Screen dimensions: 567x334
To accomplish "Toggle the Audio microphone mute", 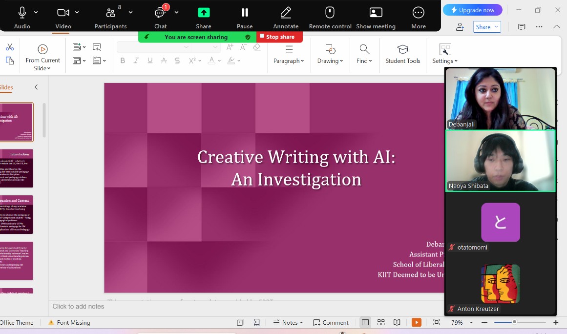I will (22, 13).
